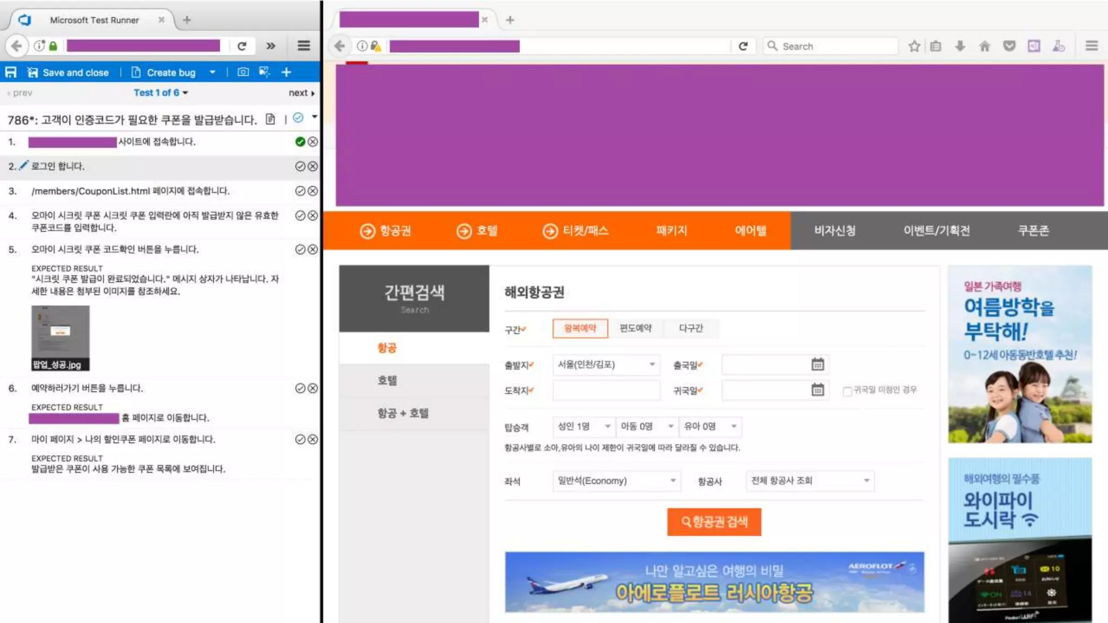
Task: Open return date calendar picker
Action: click(x=817, y=389)
